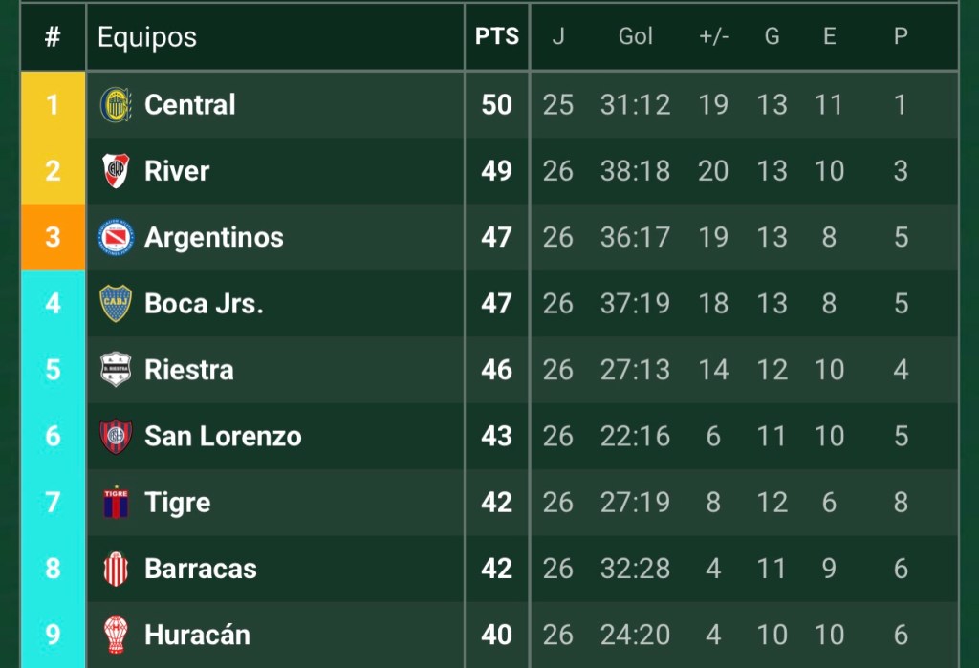This screenshot has width=979, height=668.
Task: Select the Gol column header
Action: [636, 37]
